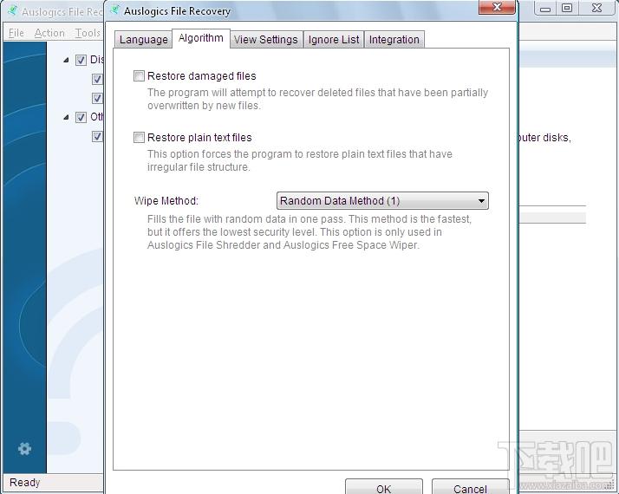
Task: Toggle second child checkbox under 'Dis...' group
Action: tap(97, 98)
